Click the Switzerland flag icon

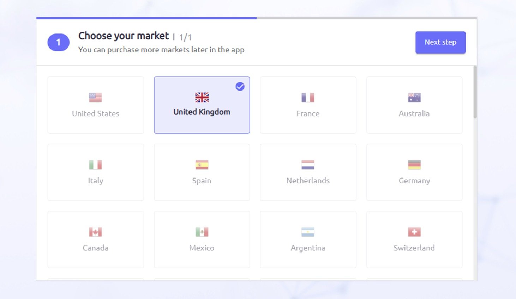(x=414, y=232)
